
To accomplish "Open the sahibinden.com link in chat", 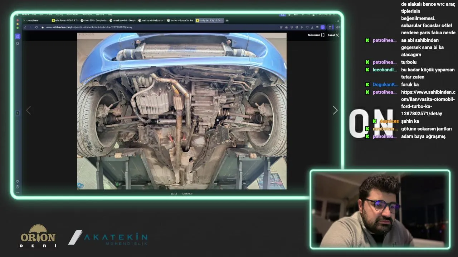I will [428, 103].
